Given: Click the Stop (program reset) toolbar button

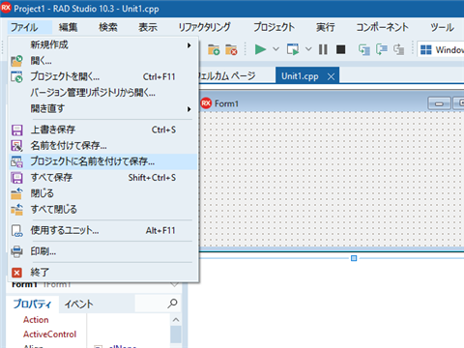Looking at the screenshot, I should [x=340, y=49].
